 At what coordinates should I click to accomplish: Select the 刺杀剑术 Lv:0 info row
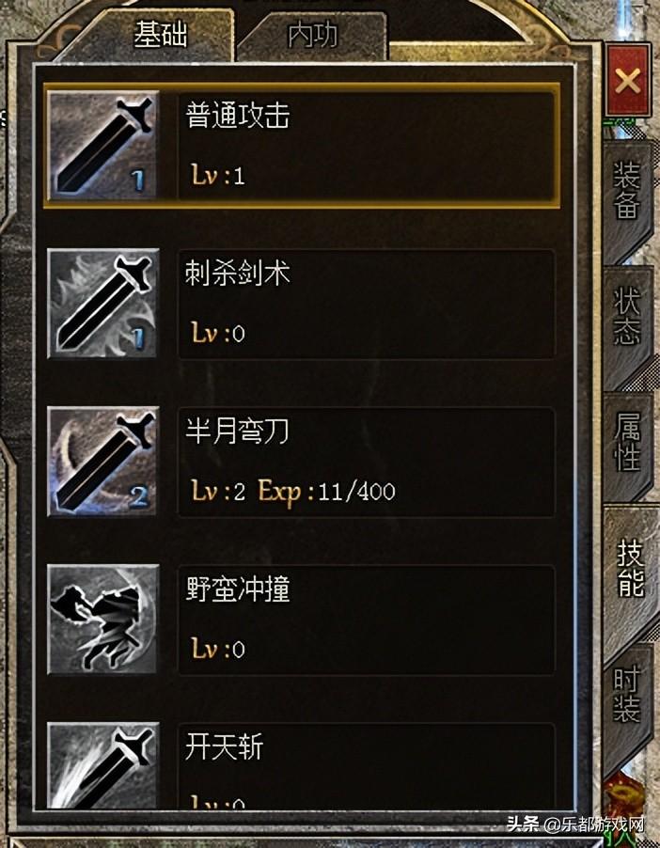(367, 304)
